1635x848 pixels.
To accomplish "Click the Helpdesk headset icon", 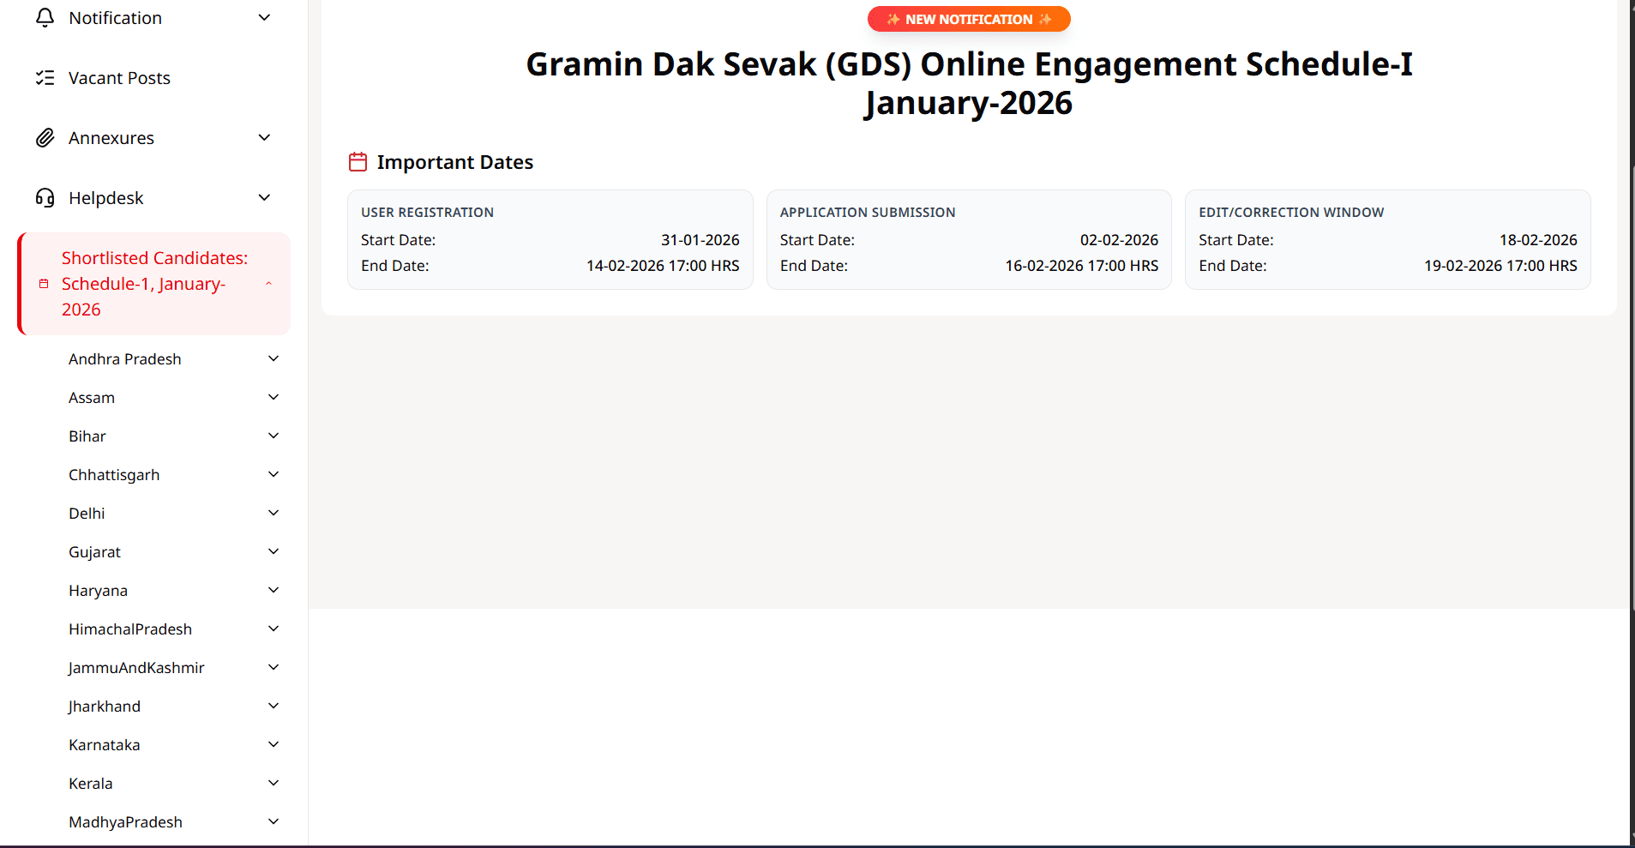I will 45,198.
